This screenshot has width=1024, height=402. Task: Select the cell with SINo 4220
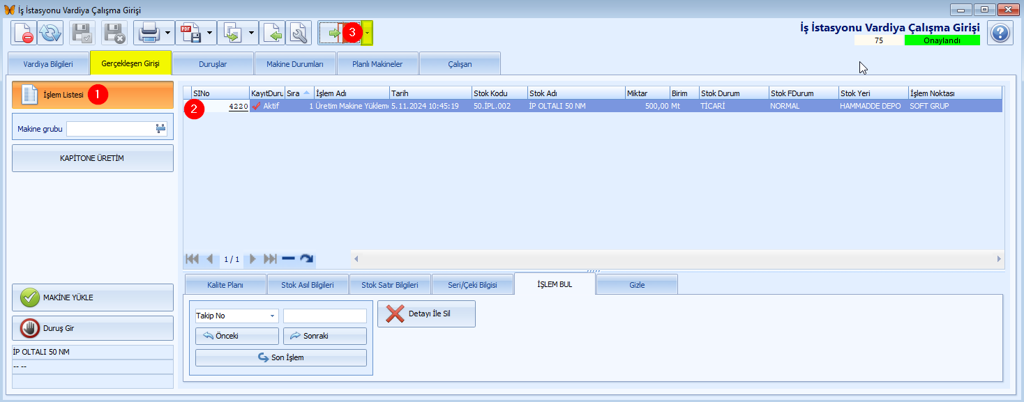[x=220, y=106]
